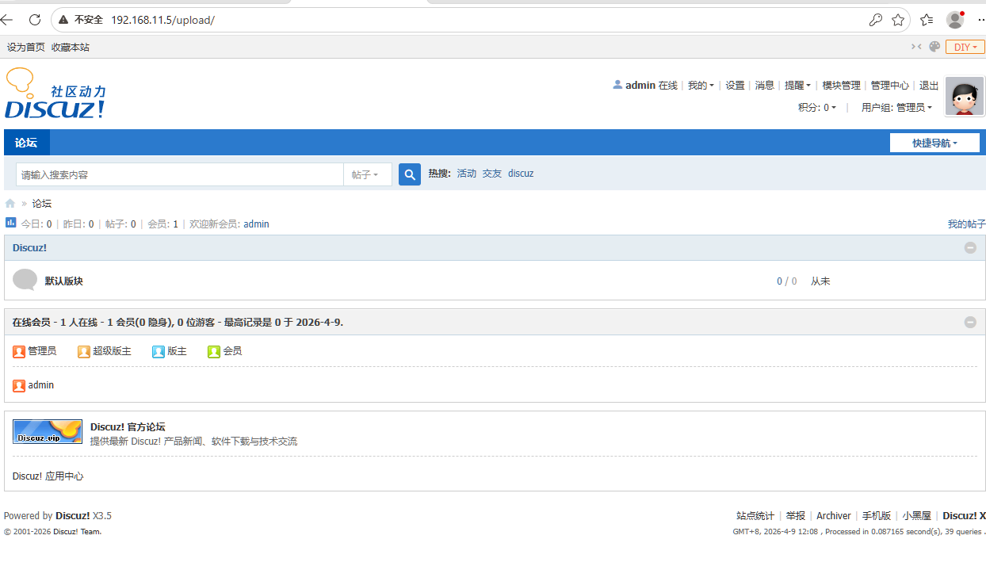Open the browser favorites list icon
Screen dimensions: 986x585
927,20
